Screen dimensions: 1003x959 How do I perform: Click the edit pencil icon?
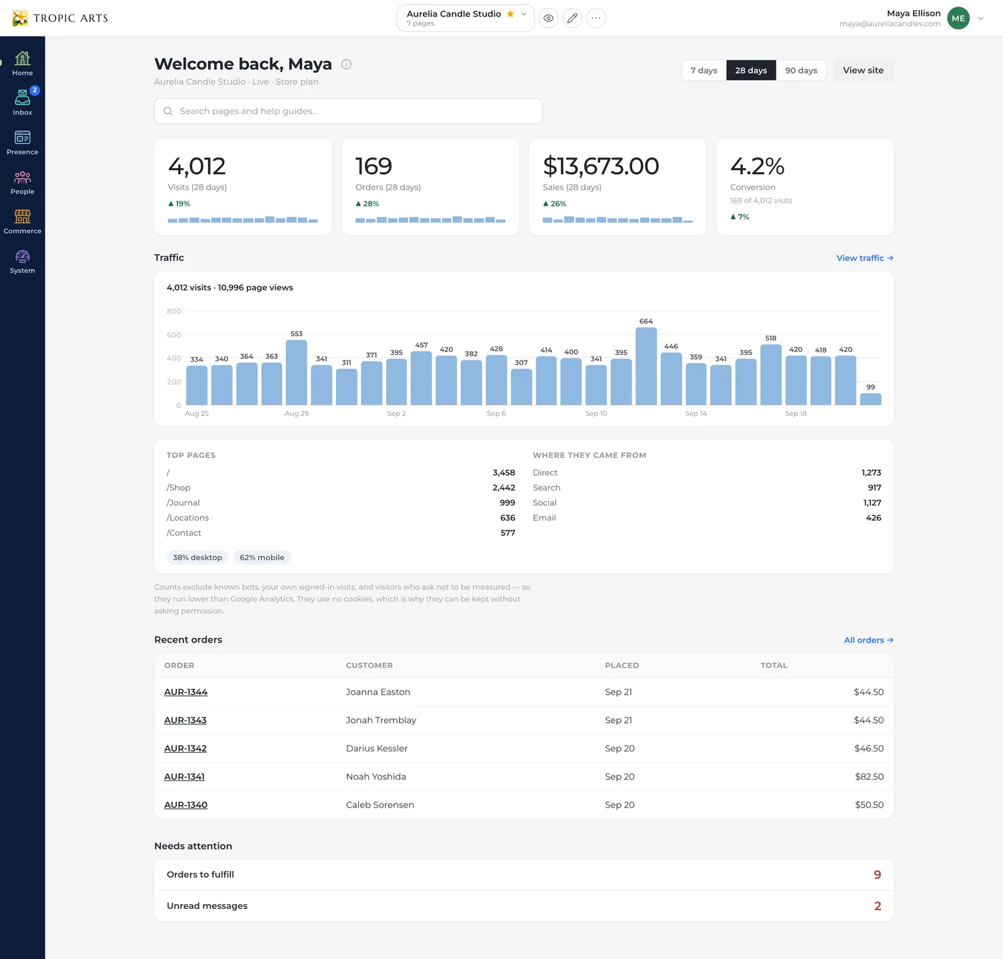pyautogui.click(x=572, y=18)
